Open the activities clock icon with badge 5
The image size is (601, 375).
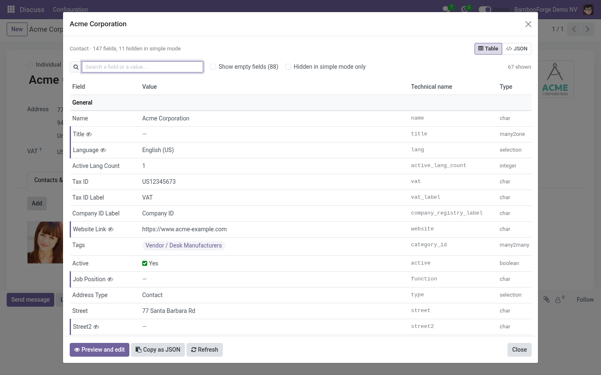(465, 9)
